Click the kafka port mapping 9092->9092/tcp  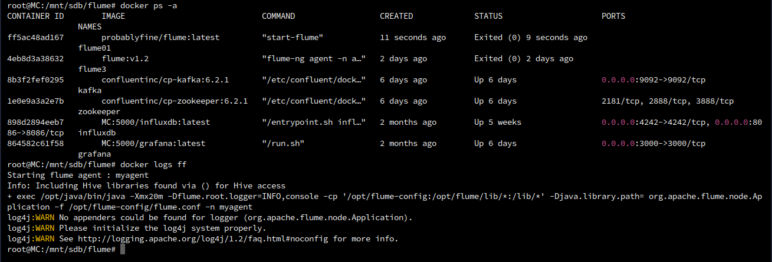653,79
